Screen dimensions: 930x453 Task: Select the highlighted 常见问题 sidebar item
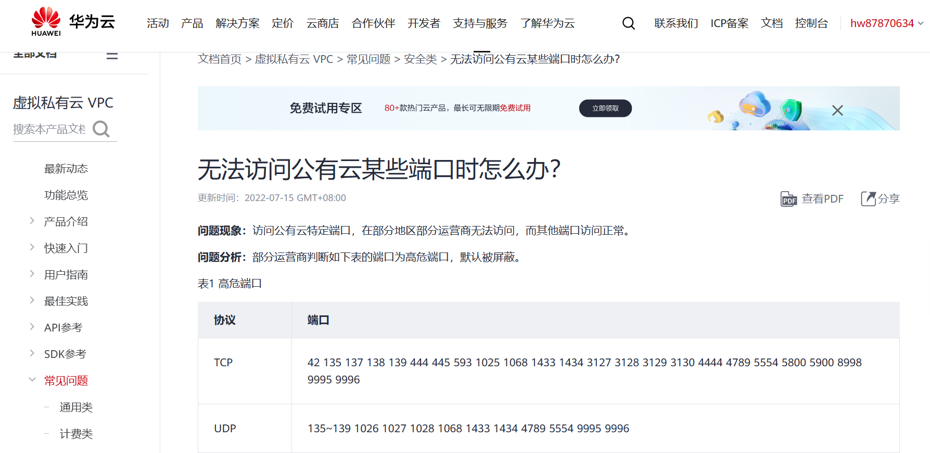point(66,381)
